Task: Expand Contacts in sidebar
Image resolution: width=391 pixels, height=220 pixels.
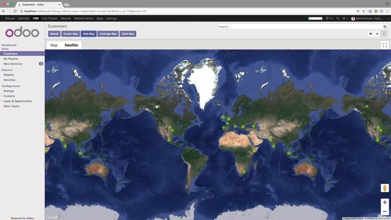Action: pyautogui.click(x=9, y=96)
